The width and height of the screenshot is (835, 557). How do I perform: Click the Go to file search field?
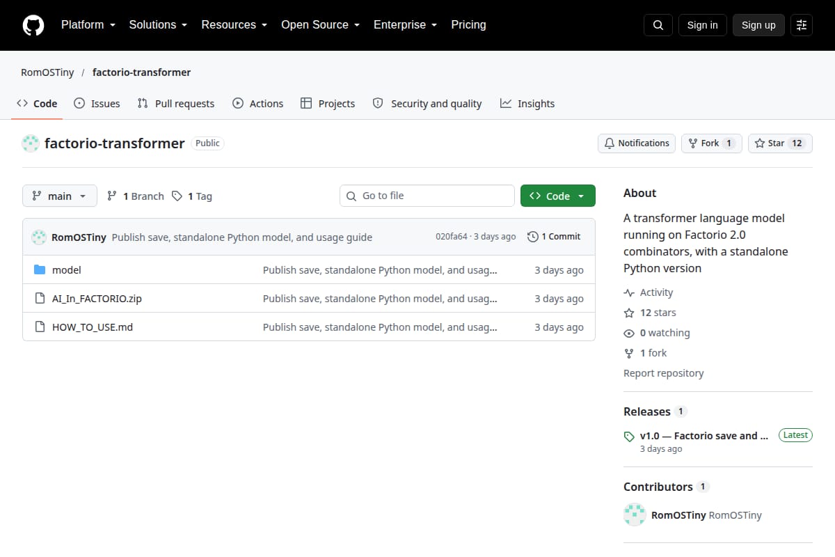coord(427,196)
